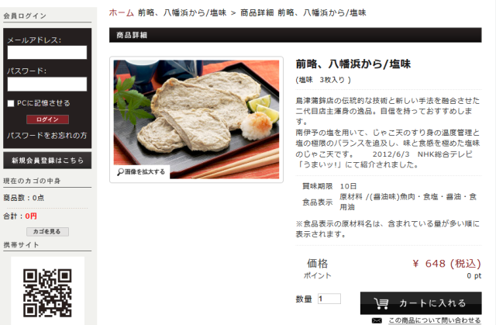
Task: Go to ホーム breadcrumb link
Action: click(x=122, y=12)
